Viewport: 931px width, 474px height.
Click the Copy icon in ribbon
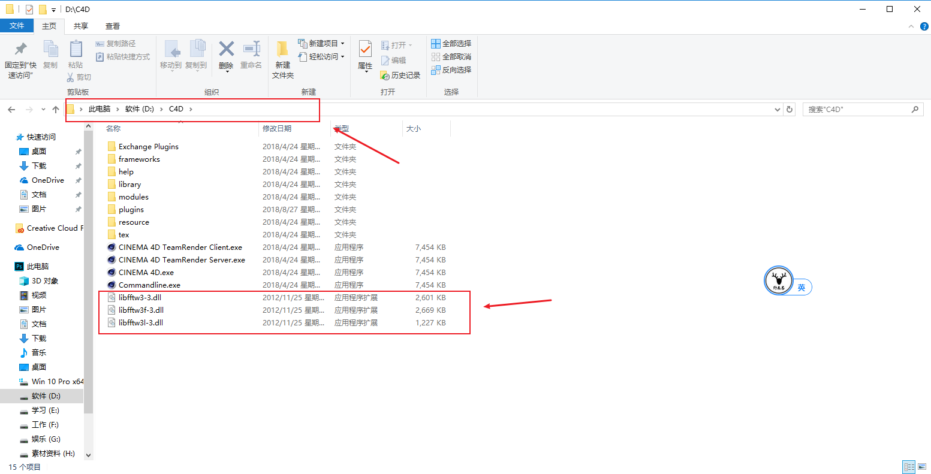50,49
